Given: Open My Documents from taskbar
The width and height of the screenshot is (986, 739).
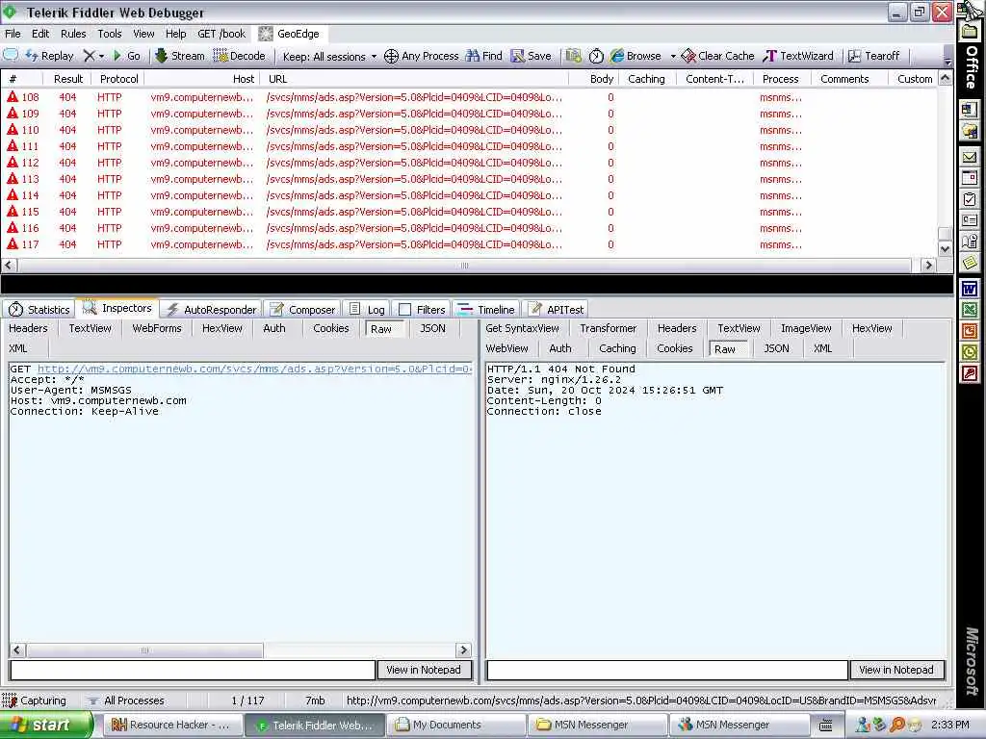Looking at the screenshot, I should click(455, 725).
